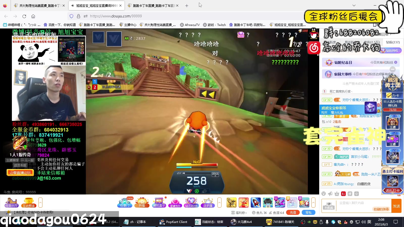Open the 钻粉纪念日 banner arrow
Viewport: 404px width, 227px height.
[x=396, y=62]
